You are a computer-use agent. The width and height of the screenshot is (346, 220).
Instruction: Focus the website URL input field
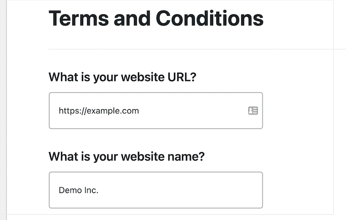(156, 111)
